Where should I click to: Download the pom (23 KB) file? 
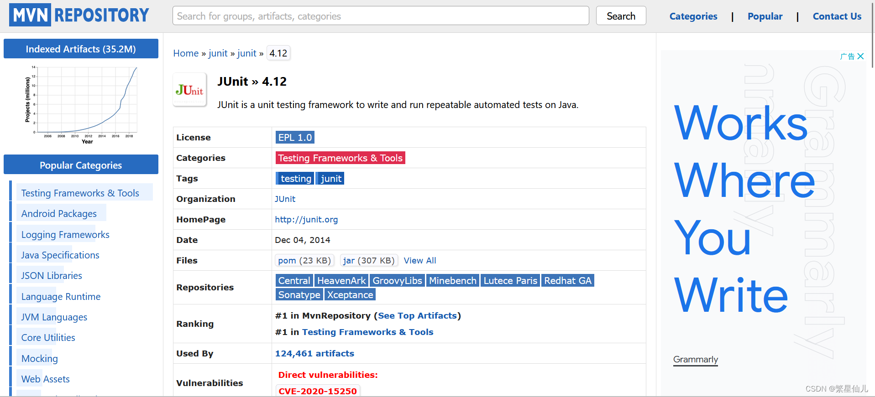point(304,260)
